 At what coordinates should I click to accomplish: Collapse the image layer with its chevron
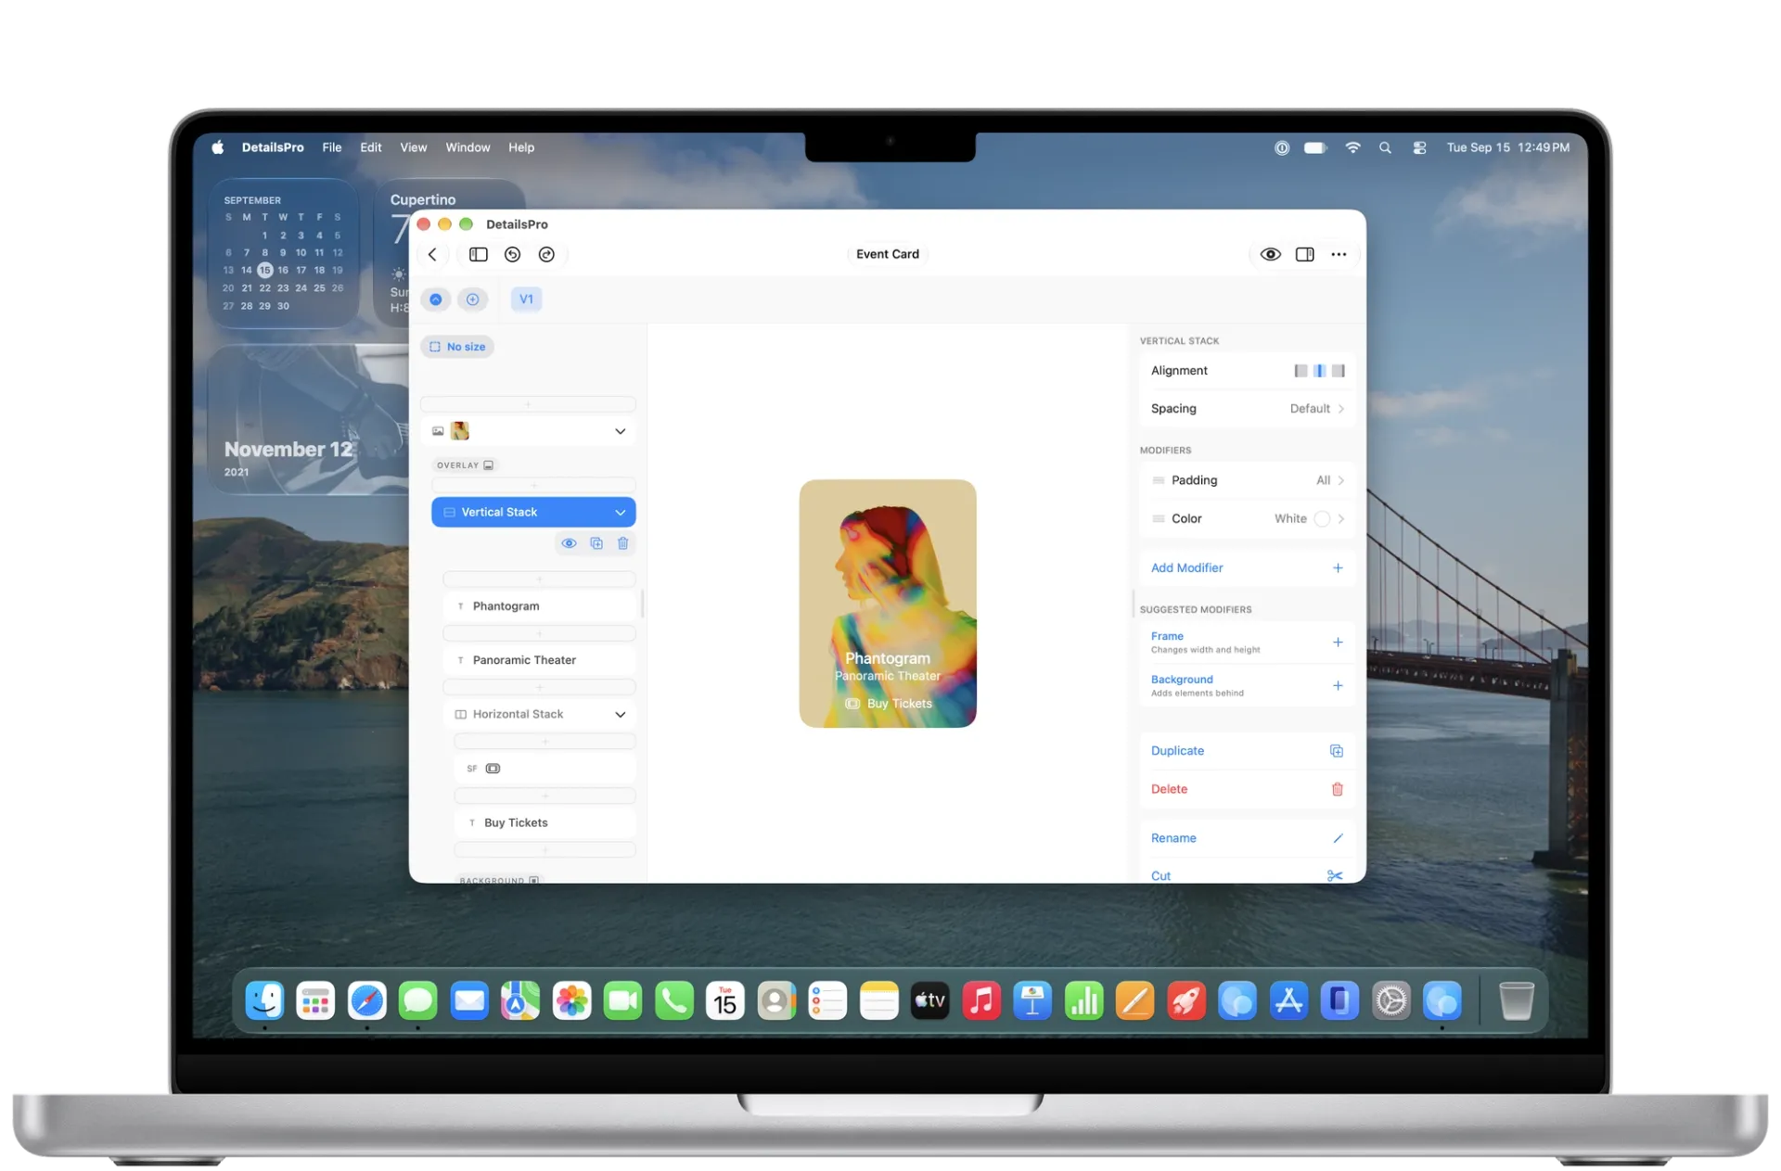pyautogui.click(x=620, y=431)
